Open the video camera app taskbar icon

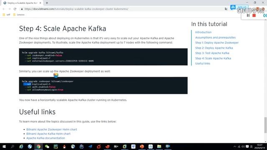[116, 146]
